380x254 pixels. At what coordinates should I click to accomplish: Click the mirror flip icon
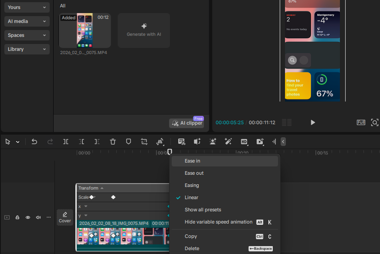coord(160,142)
